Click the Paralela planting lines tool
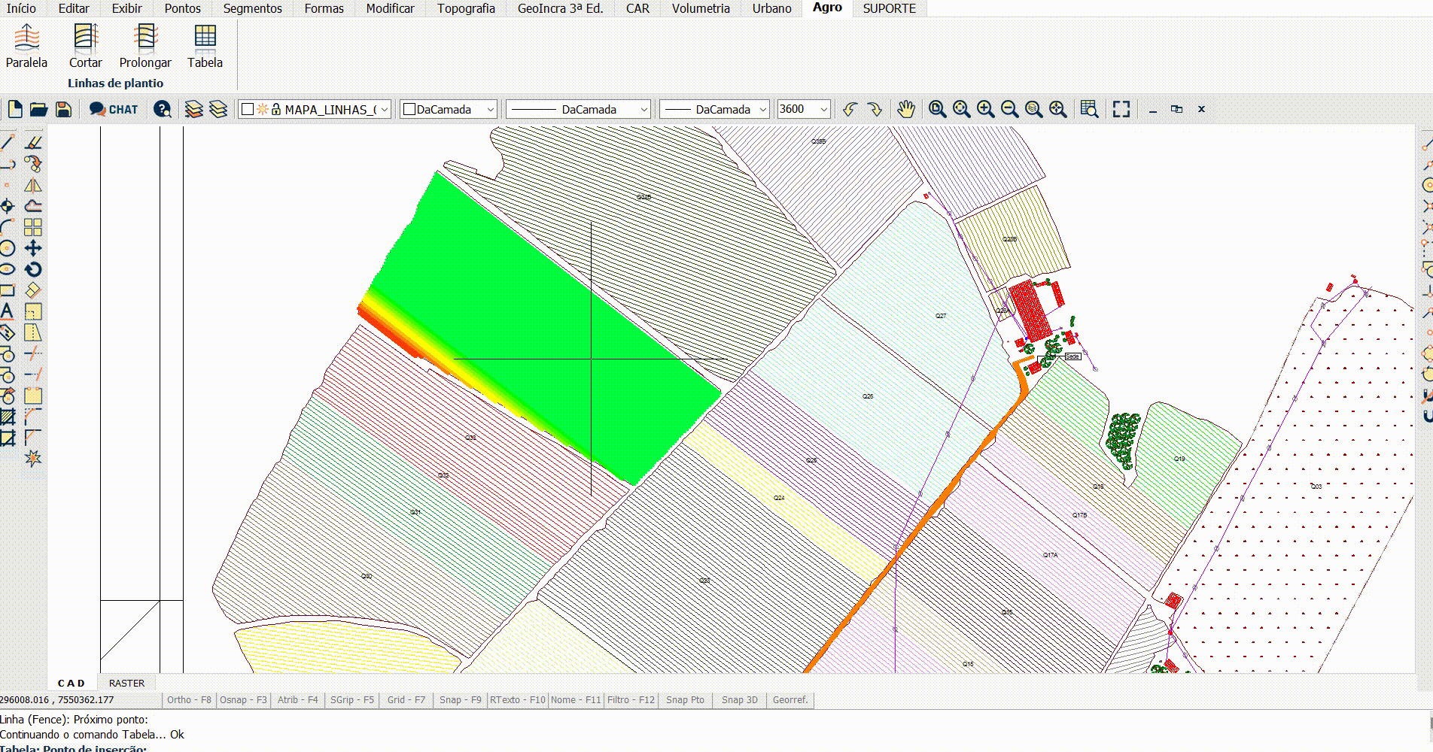Screen dimensions: 1433x752 coord(26,47)
